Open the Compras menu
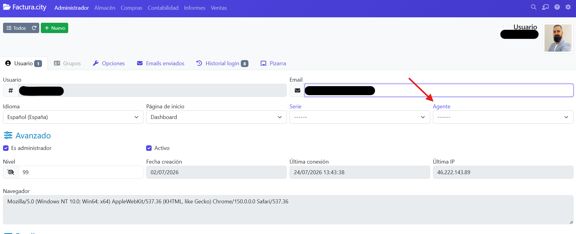 tap(132, 8)
